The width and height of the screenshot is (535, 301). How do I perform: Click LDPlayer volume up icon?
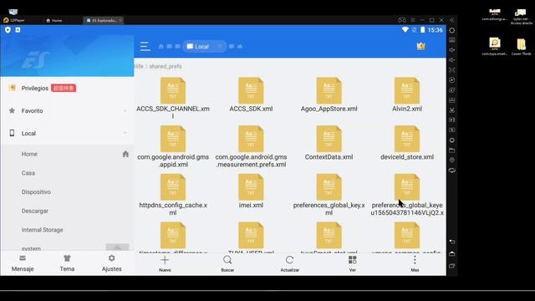452,50
